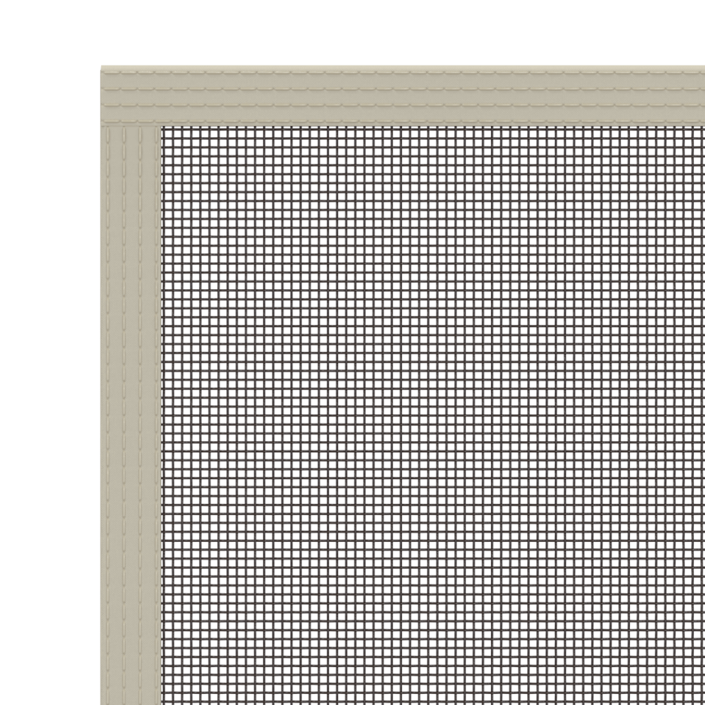
Task: Click the black area left of the frame
Action: click(50, 413)
